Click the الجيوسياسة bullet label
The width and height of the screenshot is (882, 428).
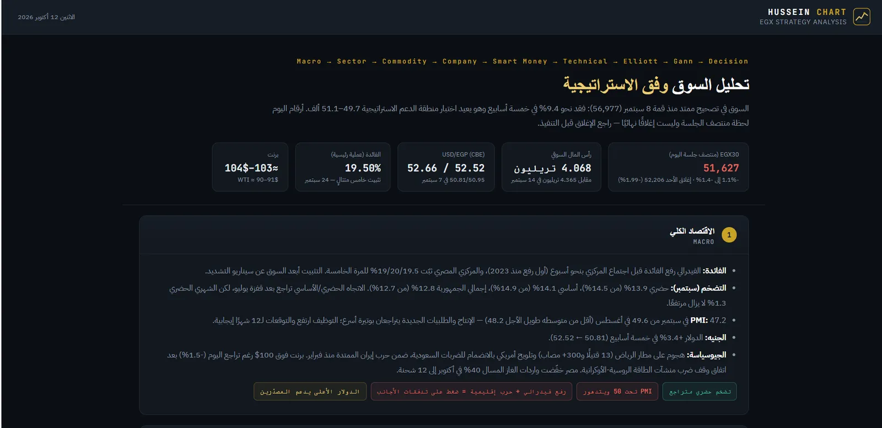[707, 355]
